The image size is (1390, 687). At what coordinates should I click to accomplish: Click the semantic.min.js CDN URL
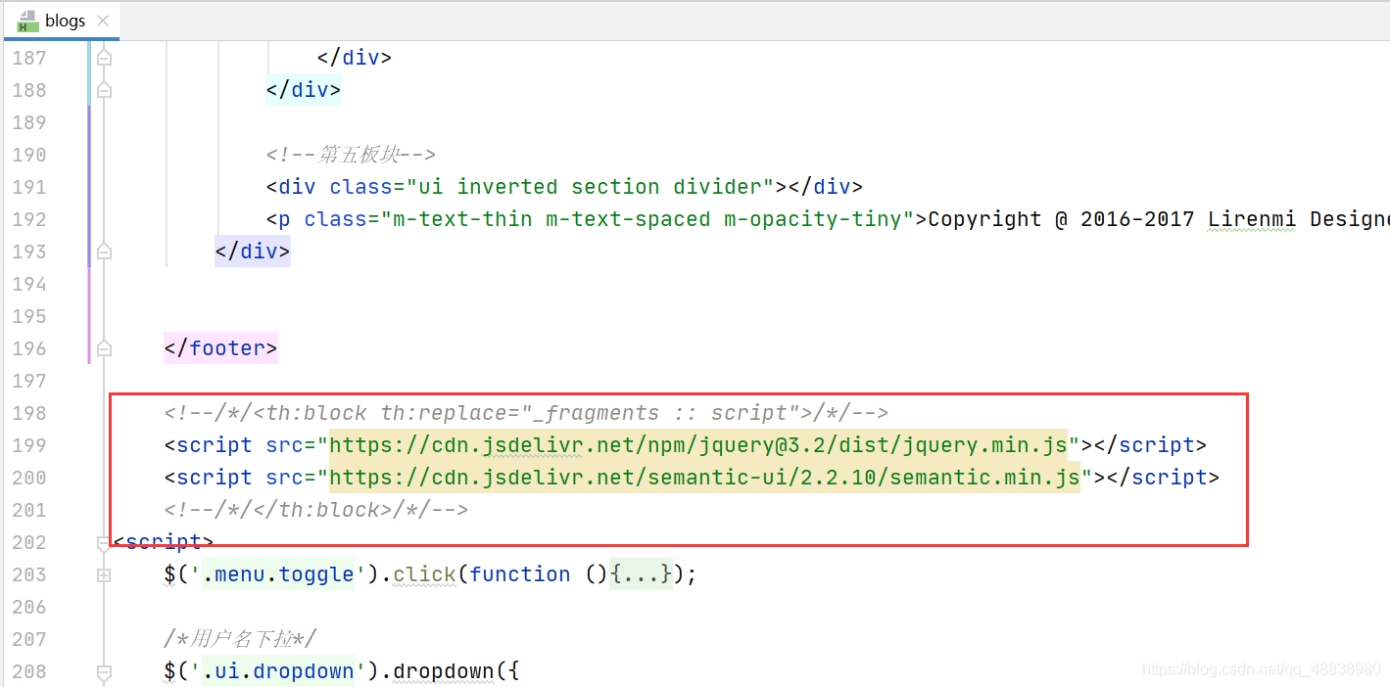point(704,478)
